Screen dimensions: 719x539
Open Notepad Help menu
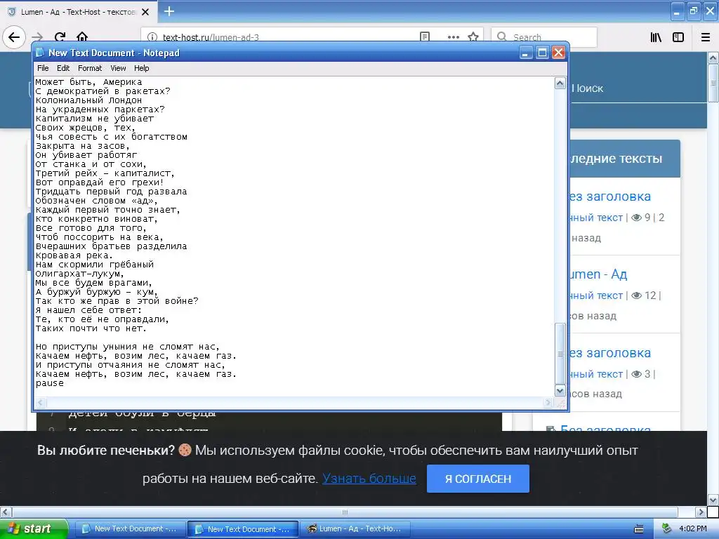coord(142,68)
